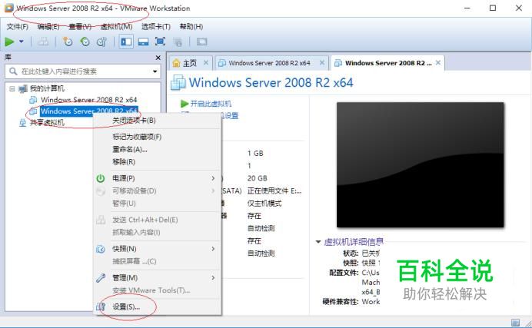Click the 1 GB memory value

[255, 153]
